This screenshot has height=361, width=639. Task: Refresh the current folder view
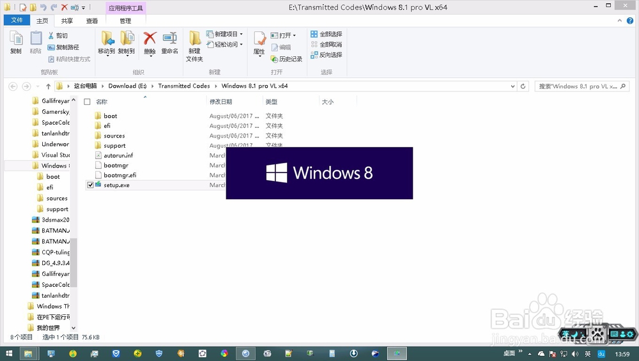tap(523, 86)
